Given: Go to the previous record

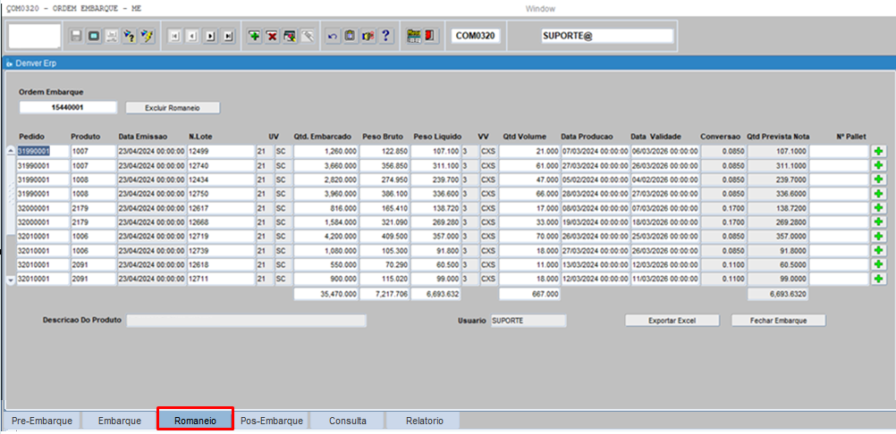Looking at the screenshot, I should click(192, 37).
